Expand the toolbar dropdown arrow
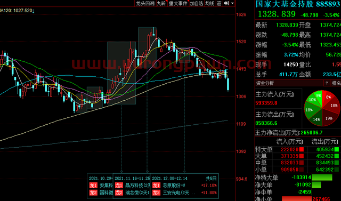This screenshot has width=341, height=201. (232, 3)
